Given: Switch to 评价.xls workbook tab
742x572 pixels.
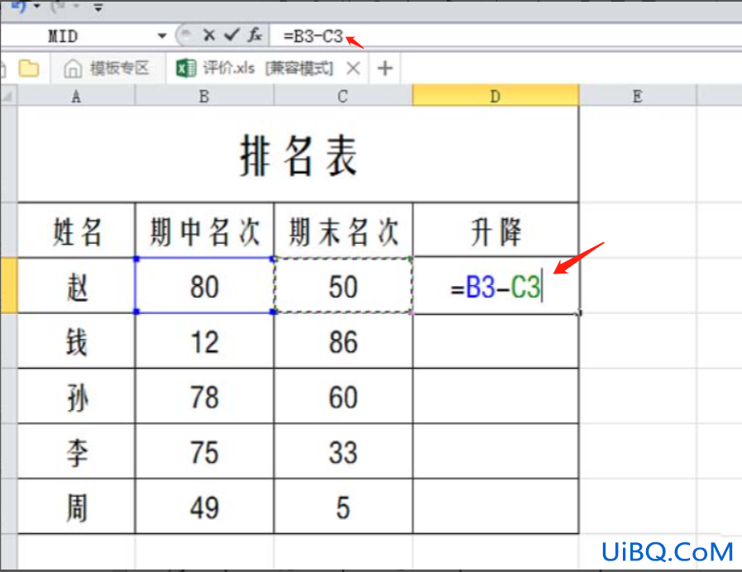Looking at the screenshot, I should click(268, 69).
